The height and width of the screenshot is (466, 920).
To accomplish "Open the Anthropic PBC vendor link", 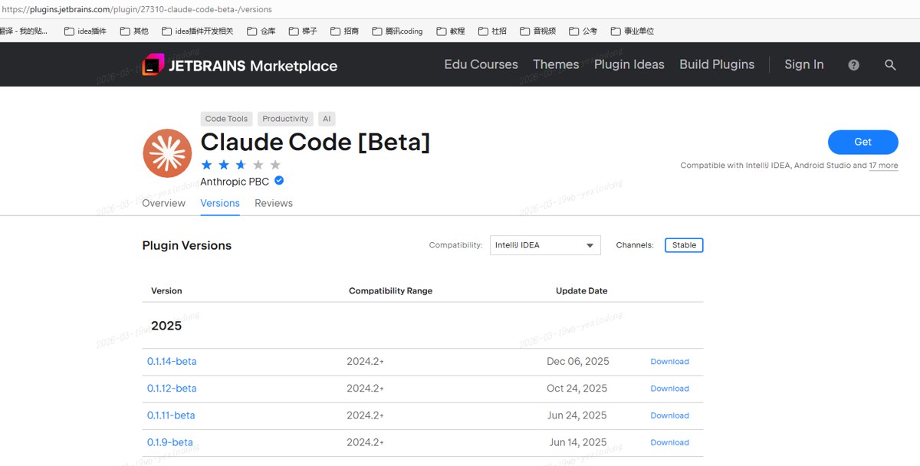I will point(235,182).
